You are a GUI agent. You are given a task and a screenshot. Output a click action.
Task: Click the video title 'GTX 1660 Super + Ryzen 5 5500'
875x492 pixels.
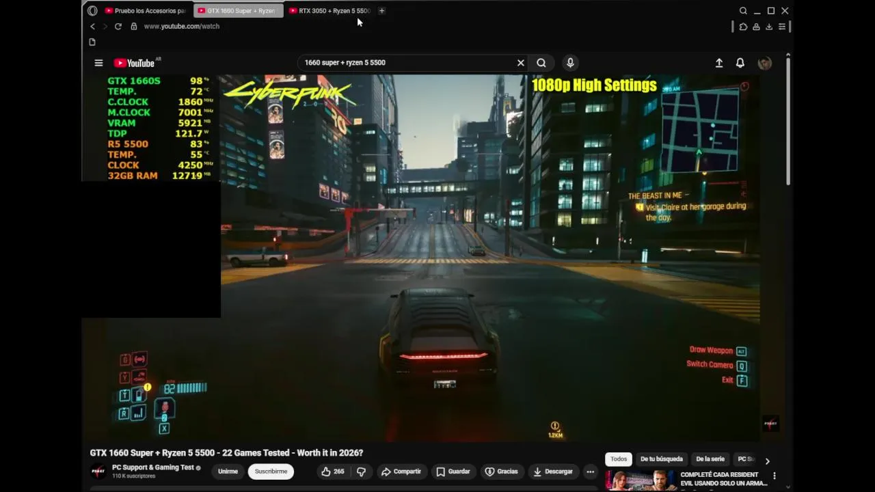click(x=226, y=453)
